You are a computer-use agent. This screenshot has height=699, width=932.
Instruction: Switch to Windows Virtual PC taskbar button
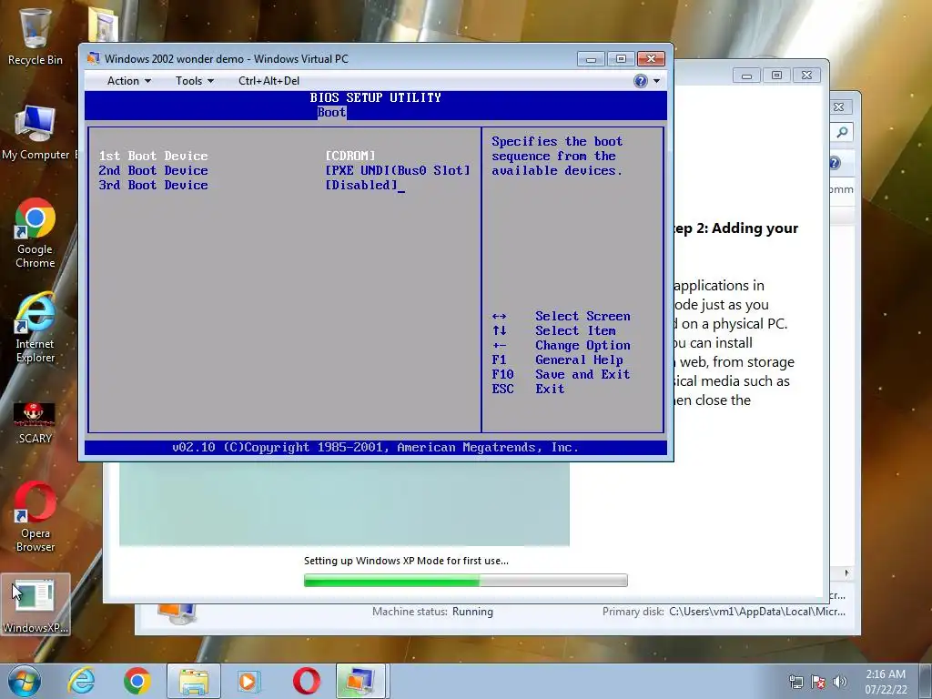[362, 681]
